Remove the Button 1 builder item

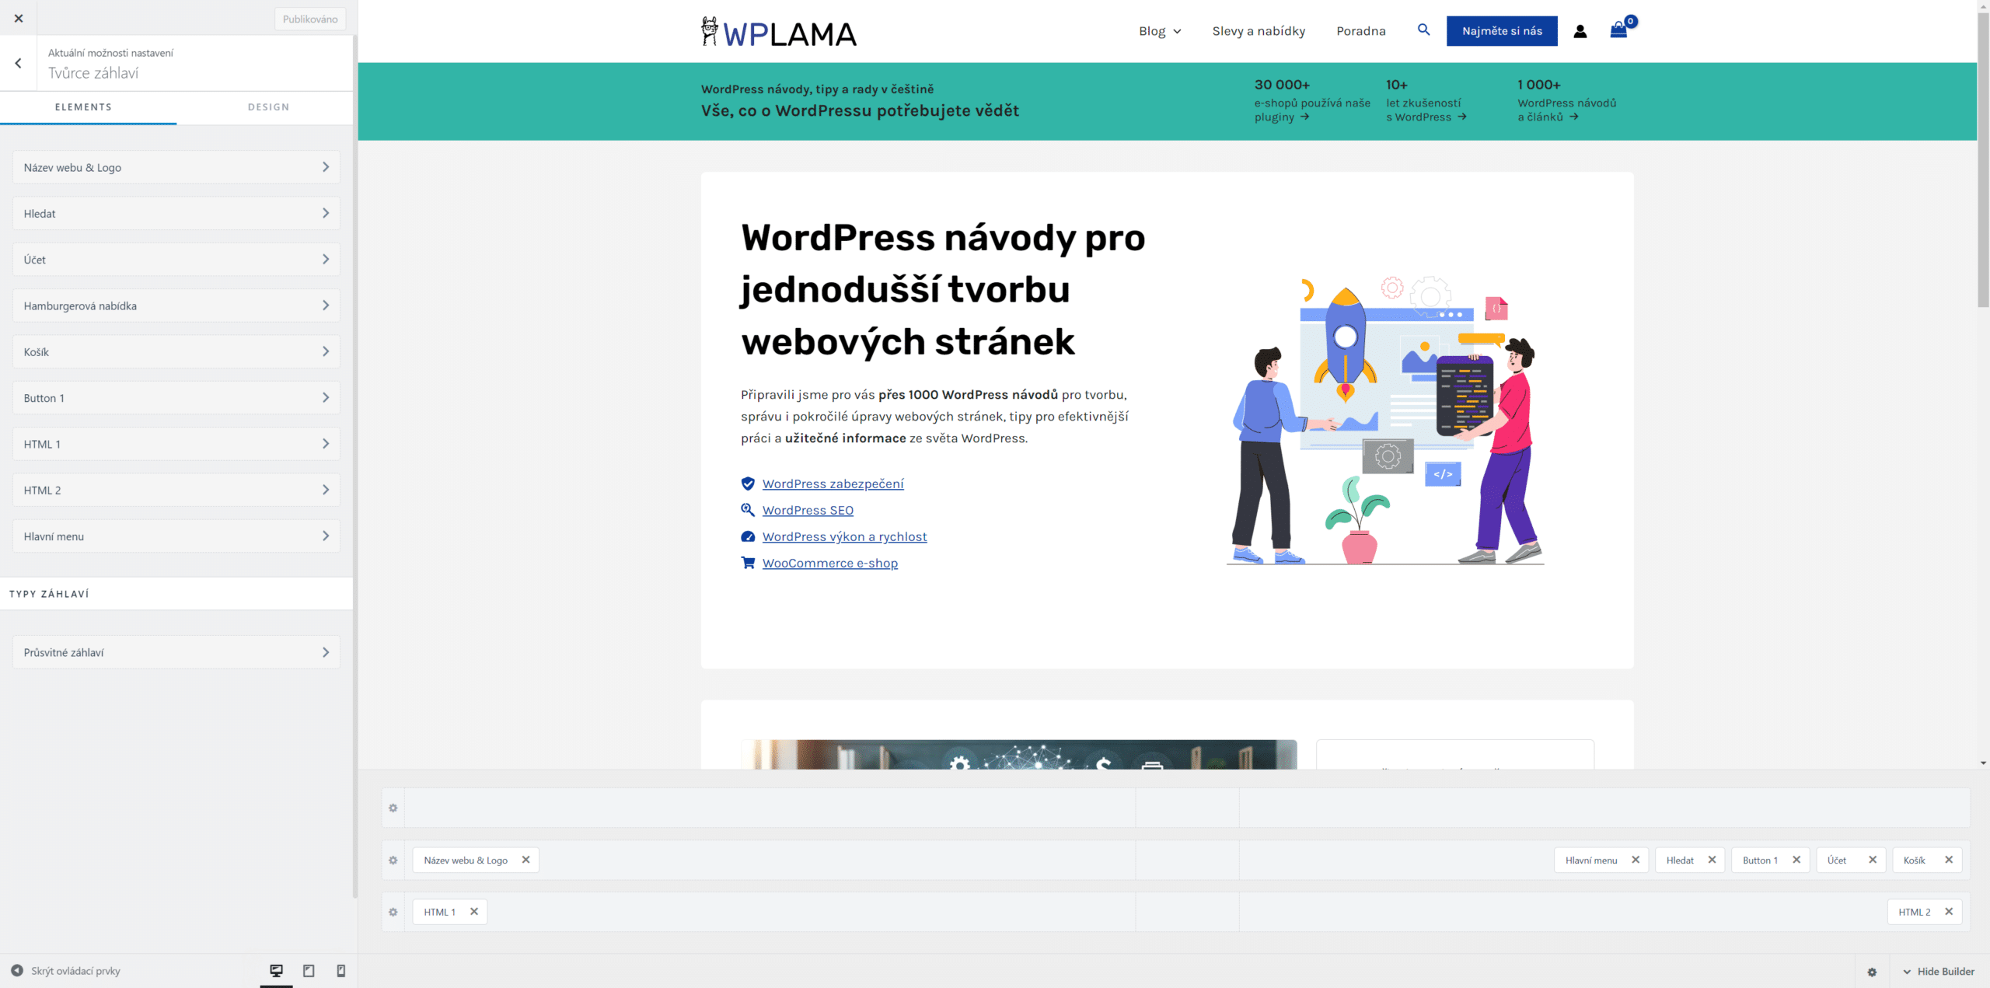click(x=1796, y=860)
